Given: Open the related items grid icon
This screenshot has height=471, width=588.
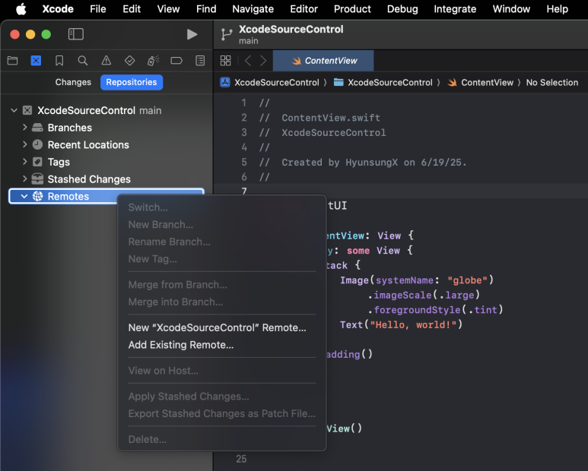Looking at the screenshot, I should point(225,60).
